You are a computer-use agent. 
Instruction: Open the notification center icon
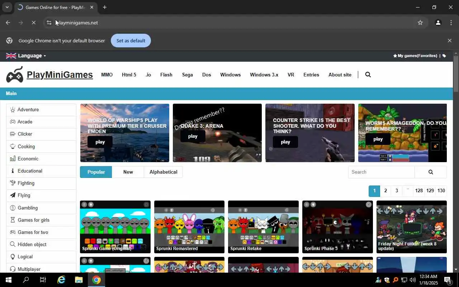coord(448,280)
